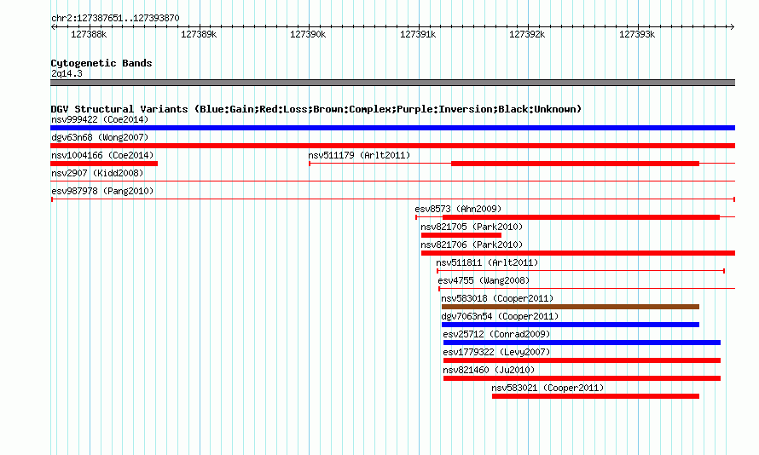Viewport: 759px width, 455px height.
Task: Open the nsv821705 (Park2010) label
Action: coord(472,227)
